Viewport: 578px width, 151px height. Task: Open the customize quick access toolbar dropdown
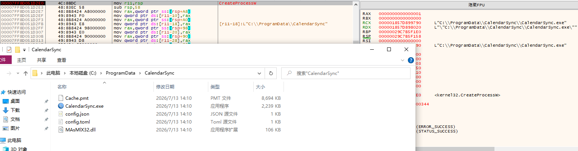pyautogui.click(x=24, y=50)
